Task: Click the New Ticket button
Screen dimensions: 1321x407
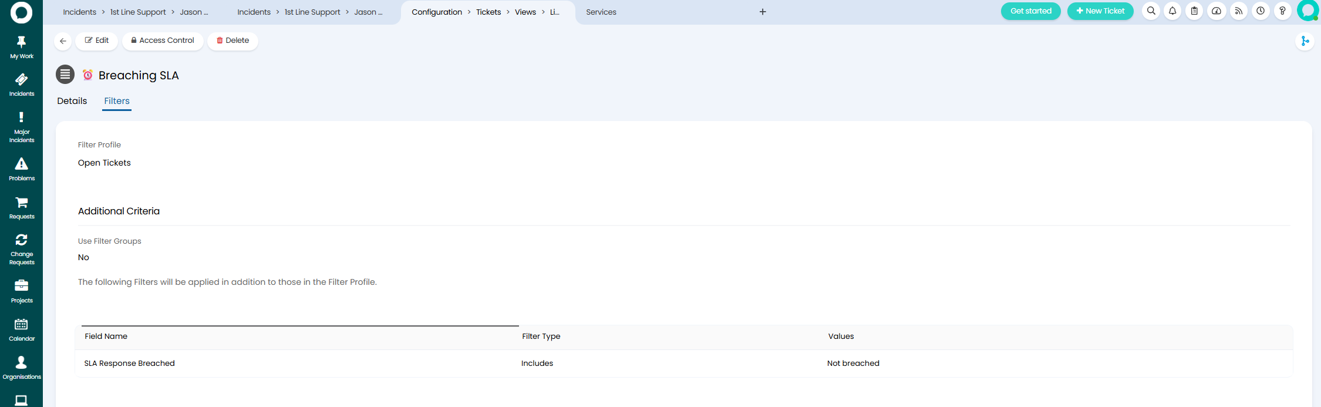Action: click(x=1100, y=11)
